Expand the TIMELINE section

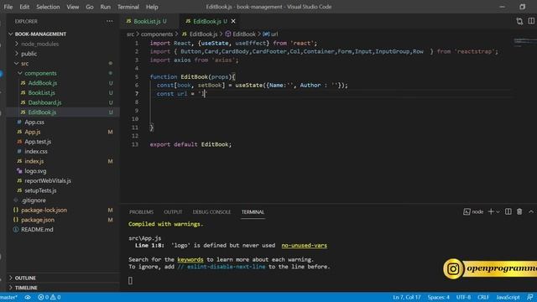click(26, 288)
